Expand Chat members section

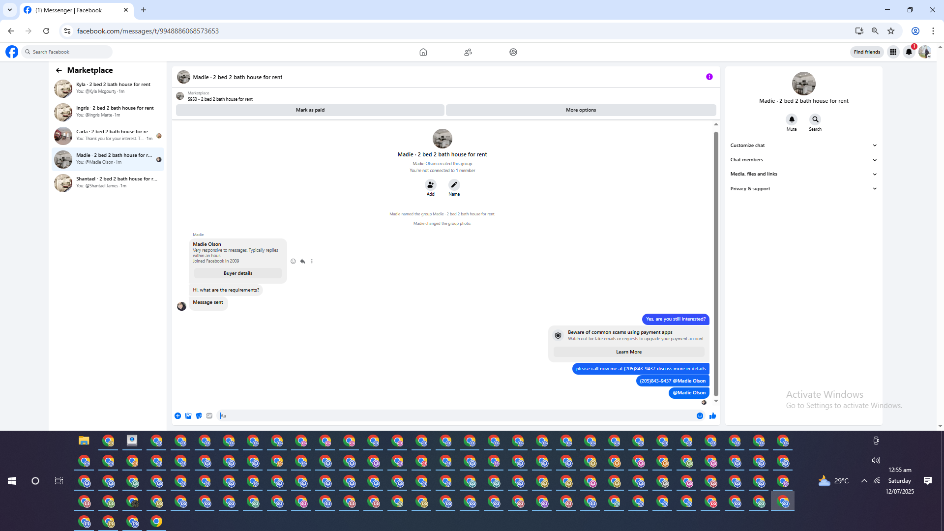pyautogui.click(x=803, y=160)
